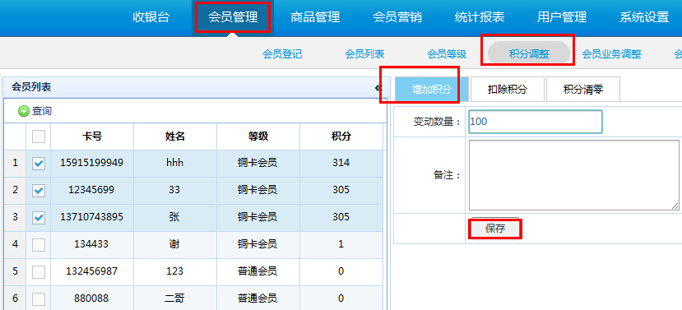This screenshot has width=682, height=310.
Task: Sort by the 等级 column header
Action: click(258, 136)
